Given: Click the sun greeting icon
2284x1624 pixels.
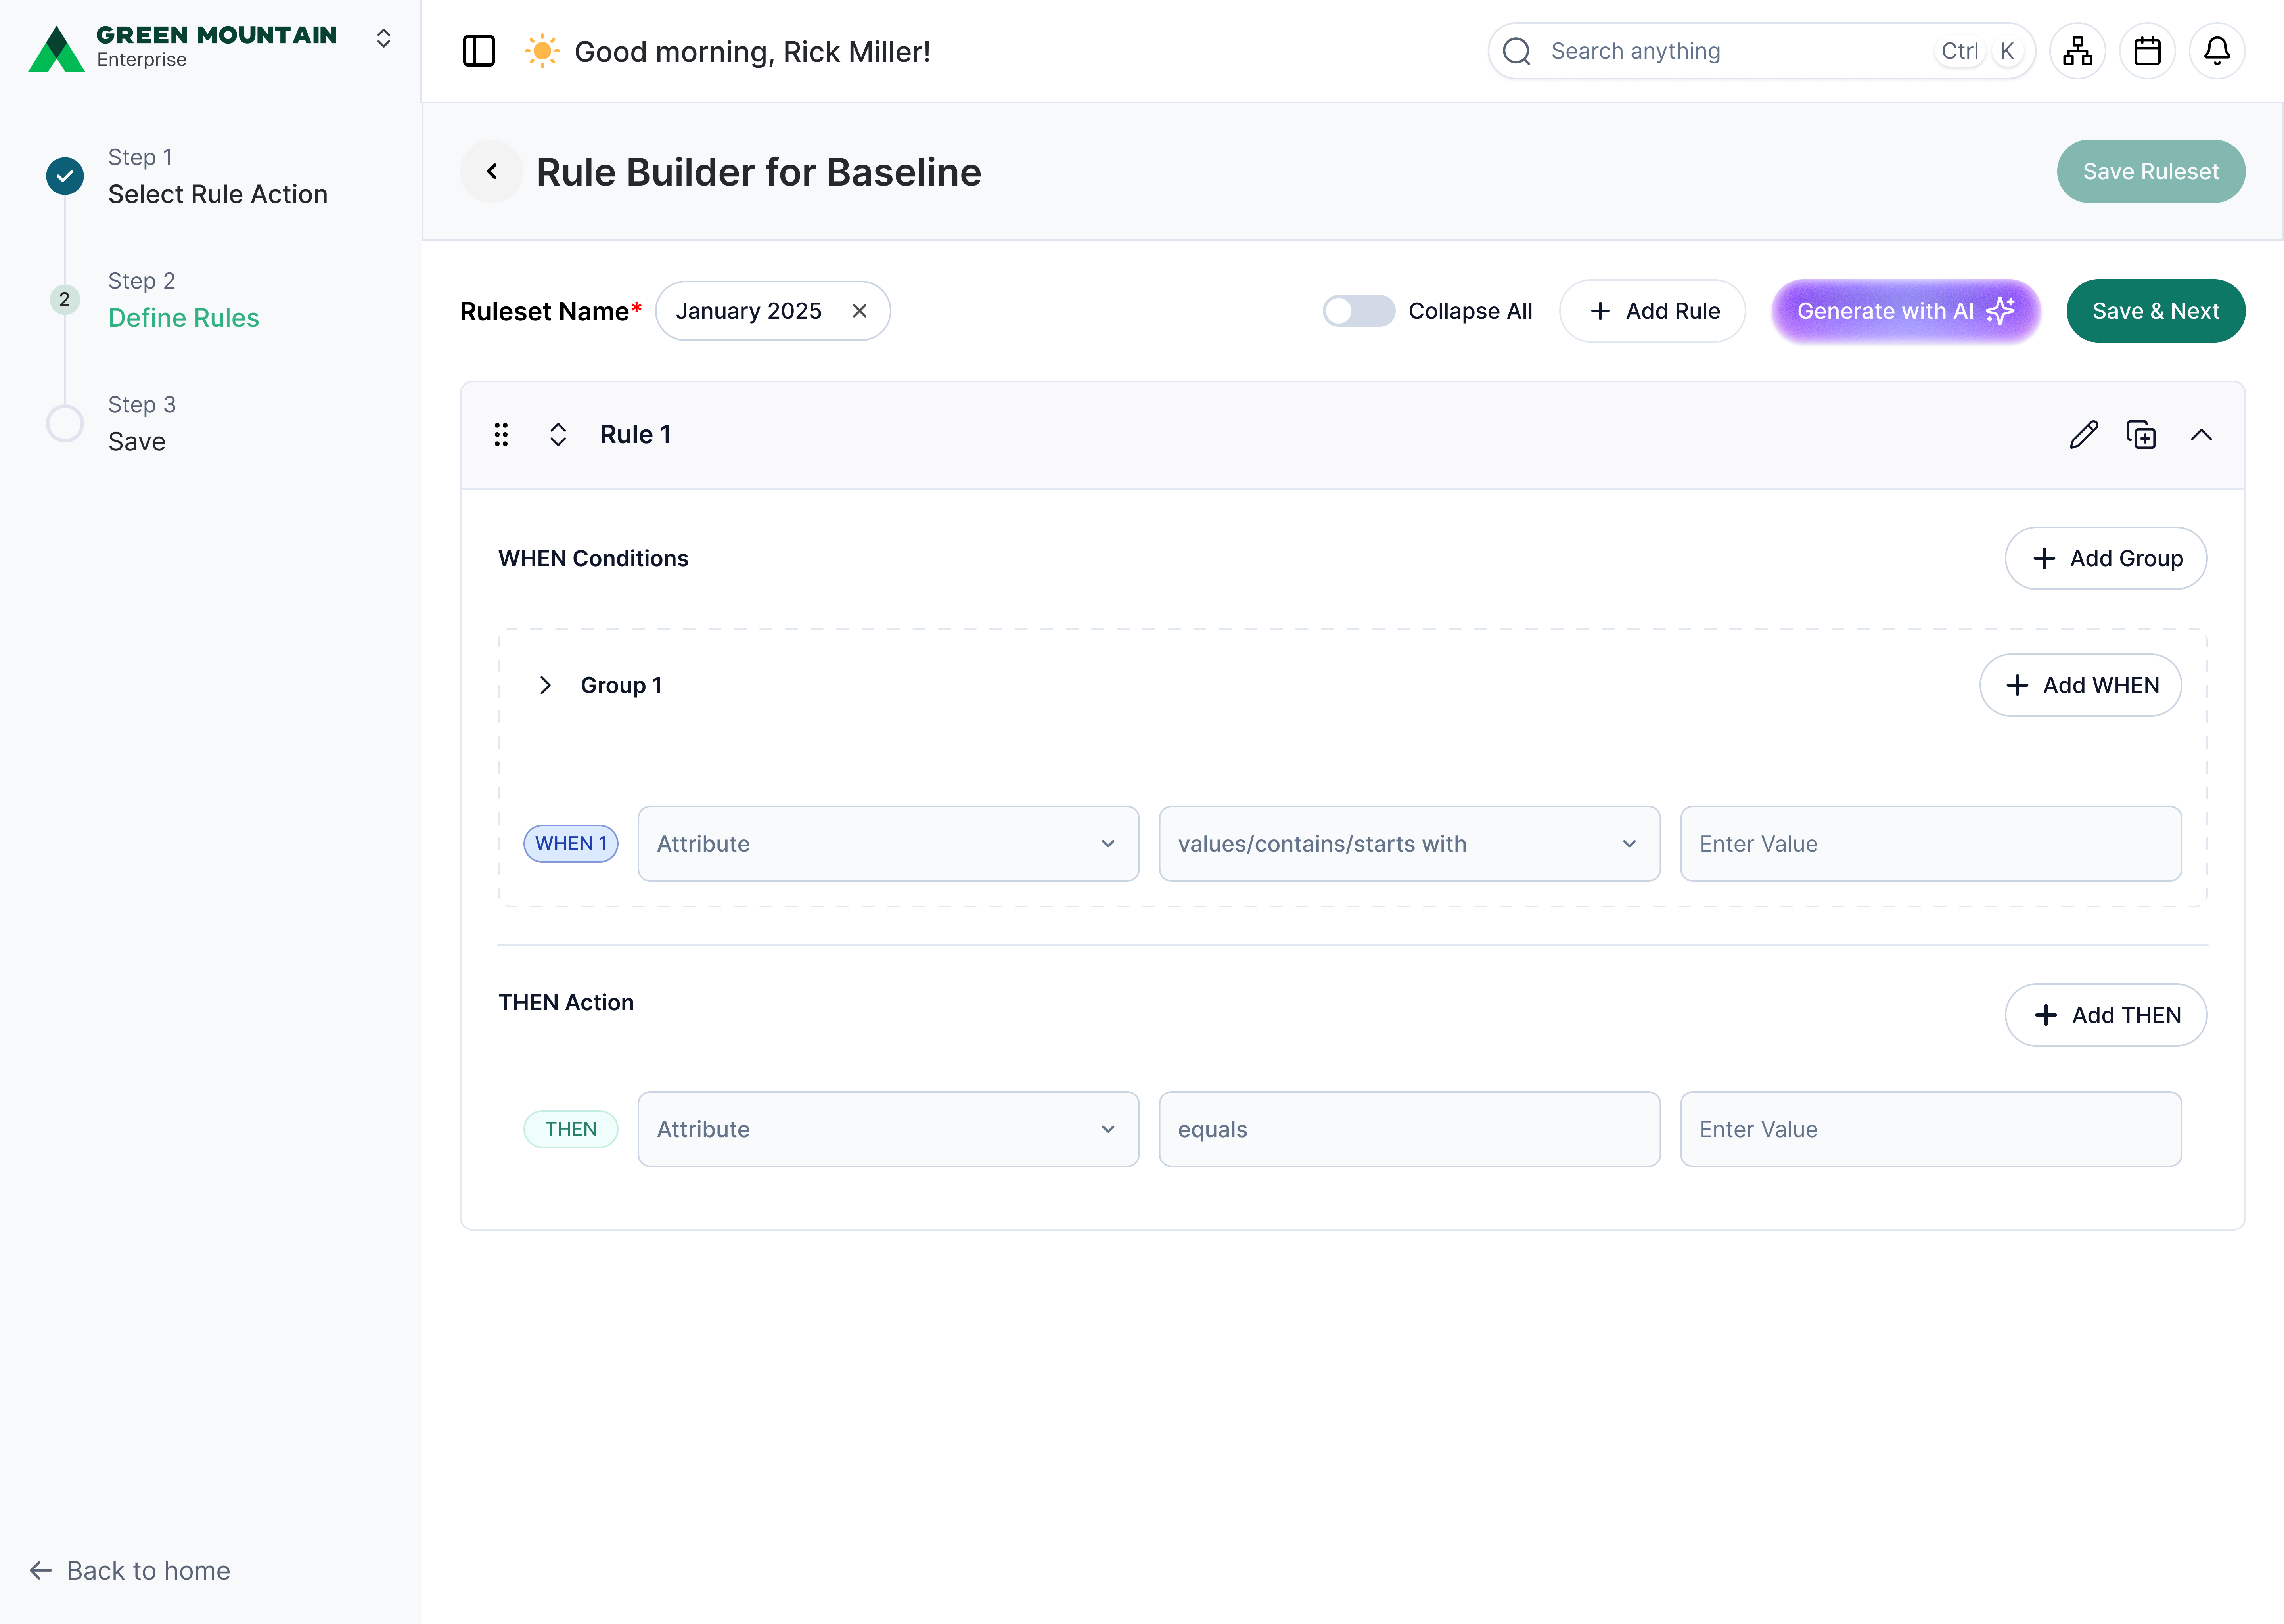Looking at the screenshot, I should point(542,51).
